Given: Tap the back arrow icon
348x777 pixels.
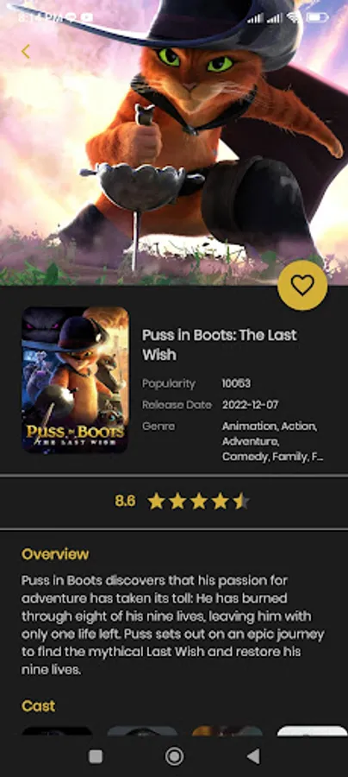Looking at the screenshot, I should tap(26, 51).
